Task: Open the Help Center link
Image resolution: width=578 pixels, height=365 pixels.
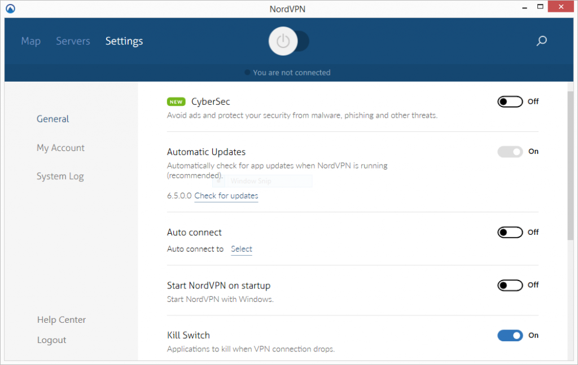Action: click(62, 320)
